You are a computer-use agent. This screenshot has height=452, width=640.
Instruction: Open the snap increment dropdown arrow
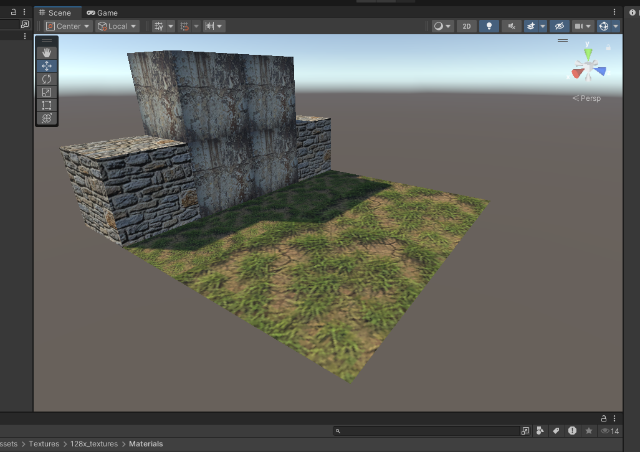point(219,26)
